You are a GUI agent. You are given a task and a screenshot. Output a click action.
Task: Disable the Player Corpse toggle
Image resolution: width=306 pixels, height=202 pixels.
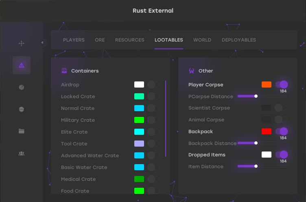point(281,85)
